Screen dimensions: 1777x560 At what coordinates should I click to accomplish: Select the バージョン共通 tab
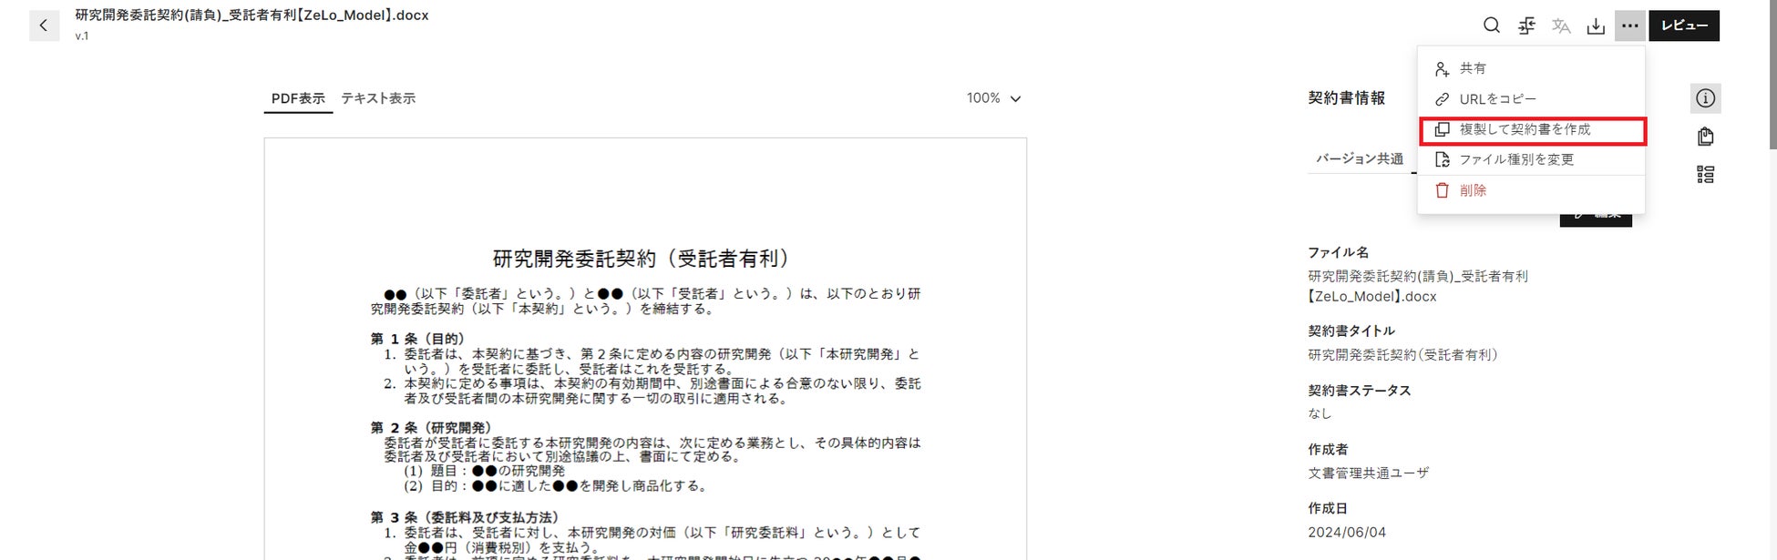tap(1359, 158)
